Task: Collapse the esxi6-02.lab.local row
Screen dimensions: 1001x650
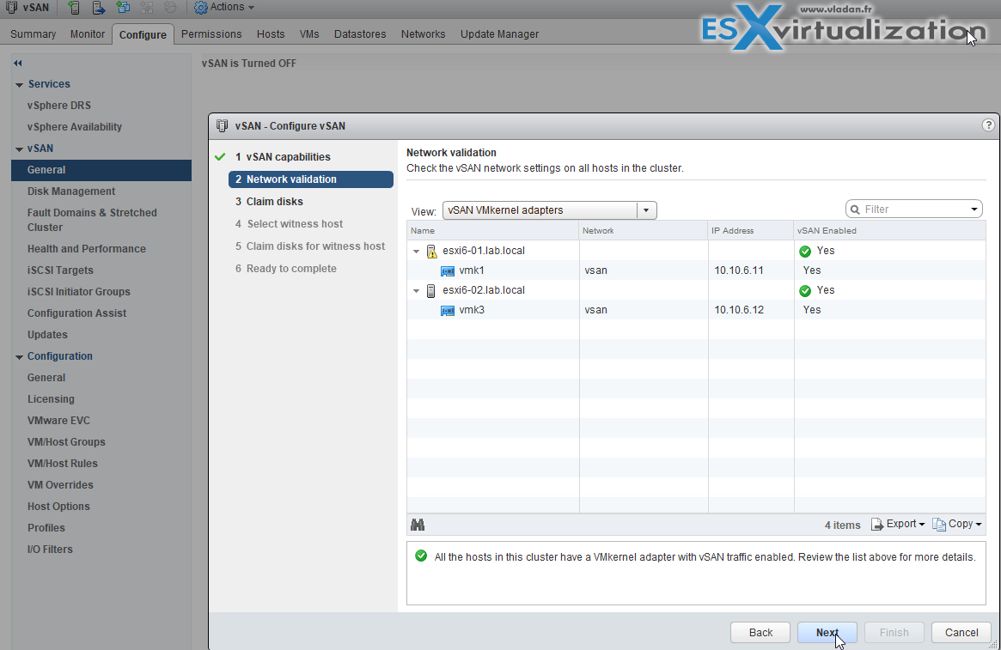Action: click(416, 291)
